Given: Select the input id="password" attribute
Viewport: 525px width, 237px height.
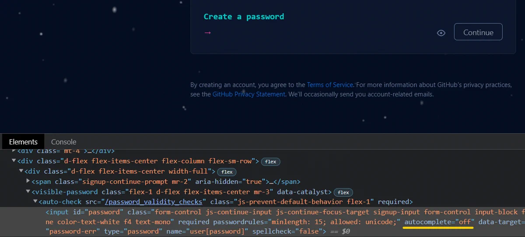Looking at the screenshot, I should pos(98,212).
